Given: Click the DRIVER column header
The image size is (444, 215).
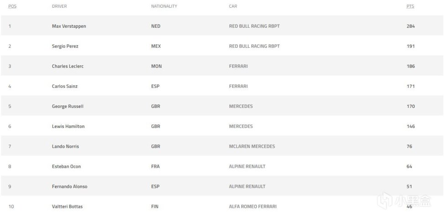Looking at the screenshot, I should (59, 6).
